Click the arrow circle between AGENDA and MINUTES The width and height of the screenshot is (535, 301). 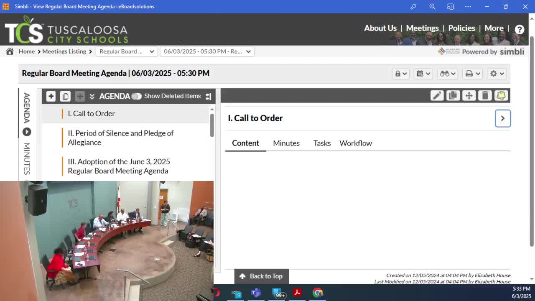point(27,132)
